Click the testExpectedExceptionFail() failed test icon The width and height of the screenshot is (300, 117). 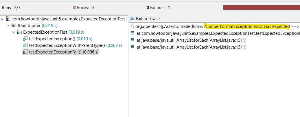pyautogui.click(x=25, y=52)
